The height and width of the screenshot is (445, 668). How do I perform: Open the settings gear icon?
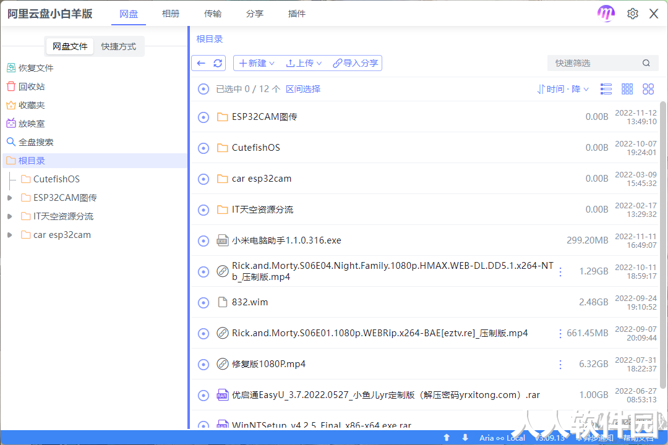pyautogui.click(x=633, y=14)
